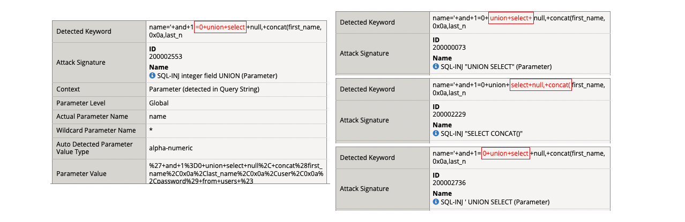Click "Auto Detected Parameter Value Type" label
685x222 pixels.
tap(94, 148)
